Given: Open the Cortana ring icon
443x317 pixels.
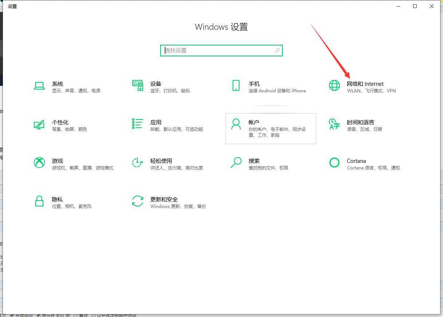Looking at the screenshot, I should 334,162.
